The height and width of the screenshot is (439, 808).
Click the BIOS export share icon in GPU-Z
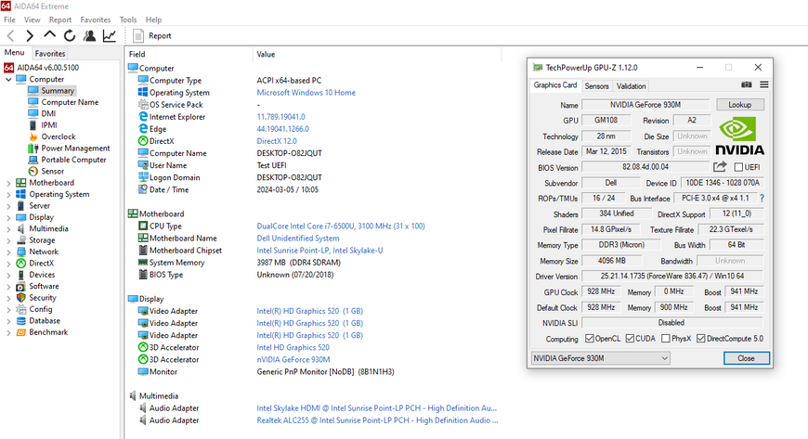tap(720, 166)
